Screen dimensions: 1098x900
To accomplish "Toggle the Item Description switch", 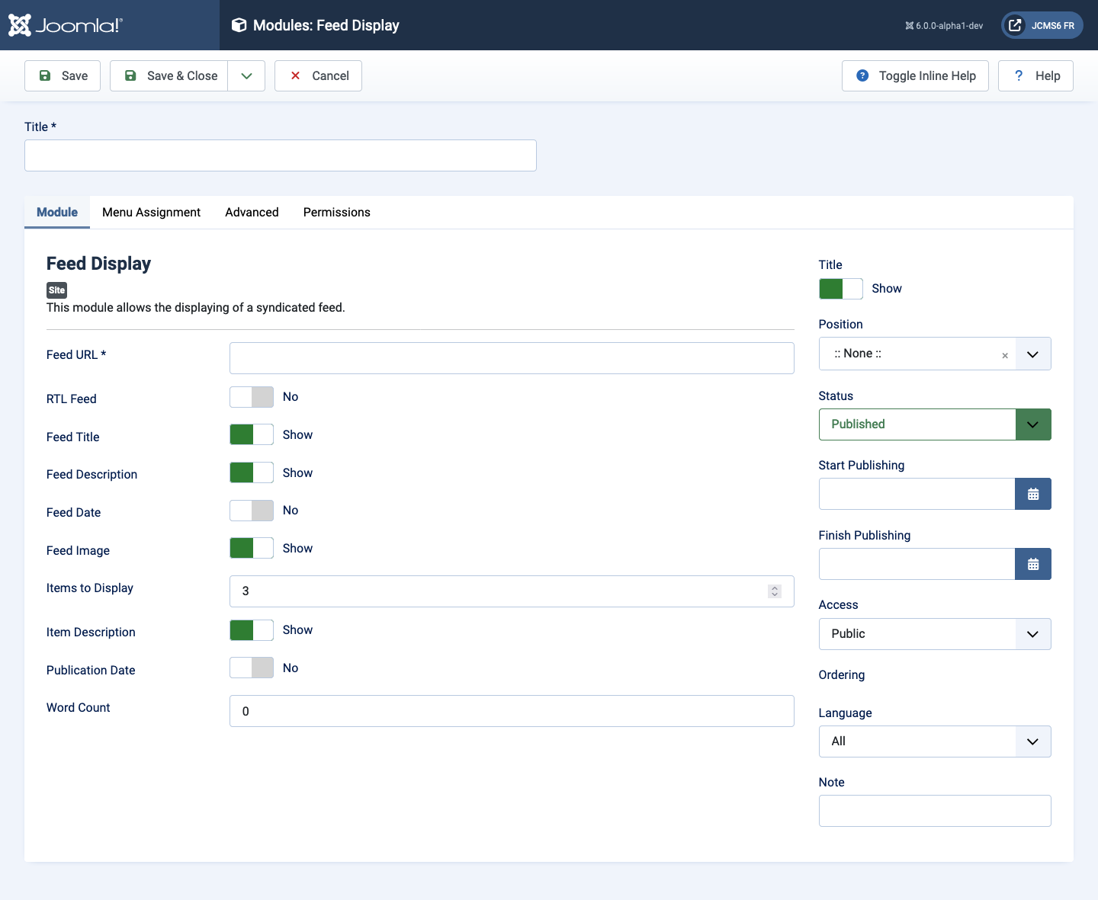I will (252, 630).
